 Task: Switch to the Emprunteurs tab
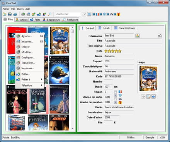(x=51, y=20)
